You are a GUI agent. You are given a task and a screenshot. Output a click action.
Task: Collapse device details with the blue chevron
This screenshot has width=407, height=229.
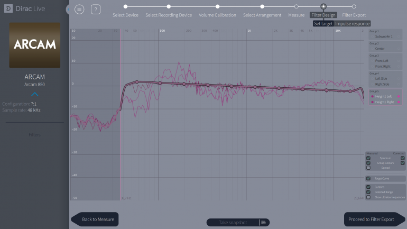pyautogui.click(x=34, y=94)
